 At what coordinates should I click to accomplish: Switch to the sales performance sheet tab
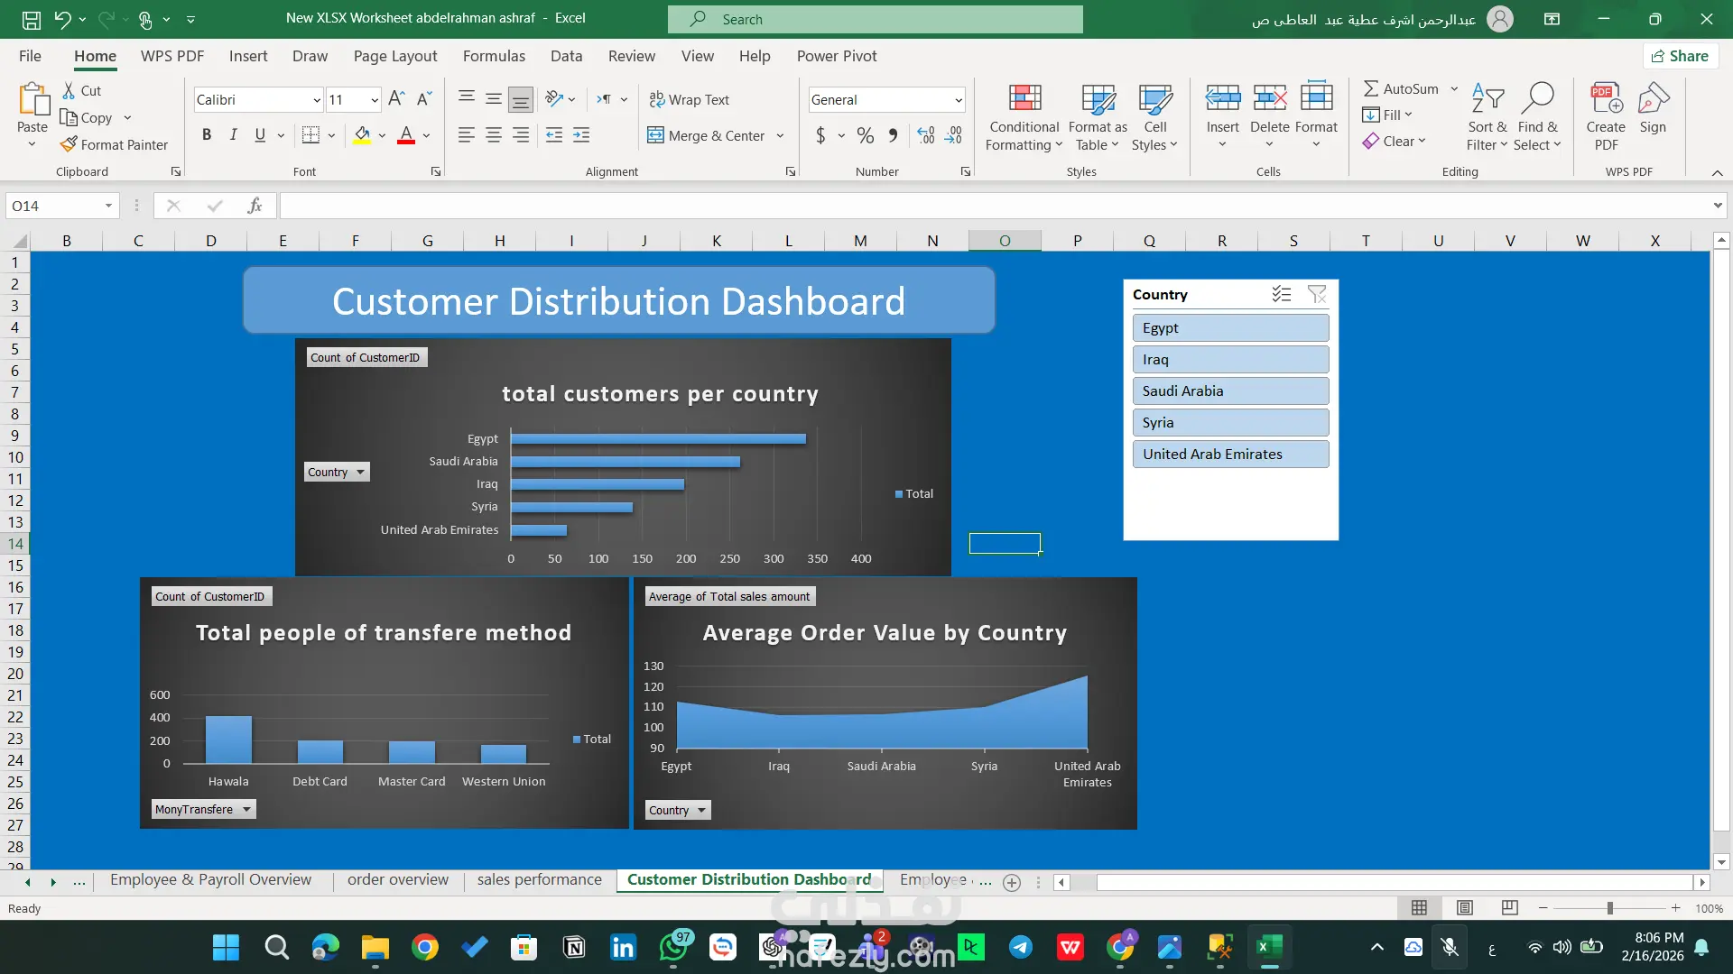[x=539, y=879]
